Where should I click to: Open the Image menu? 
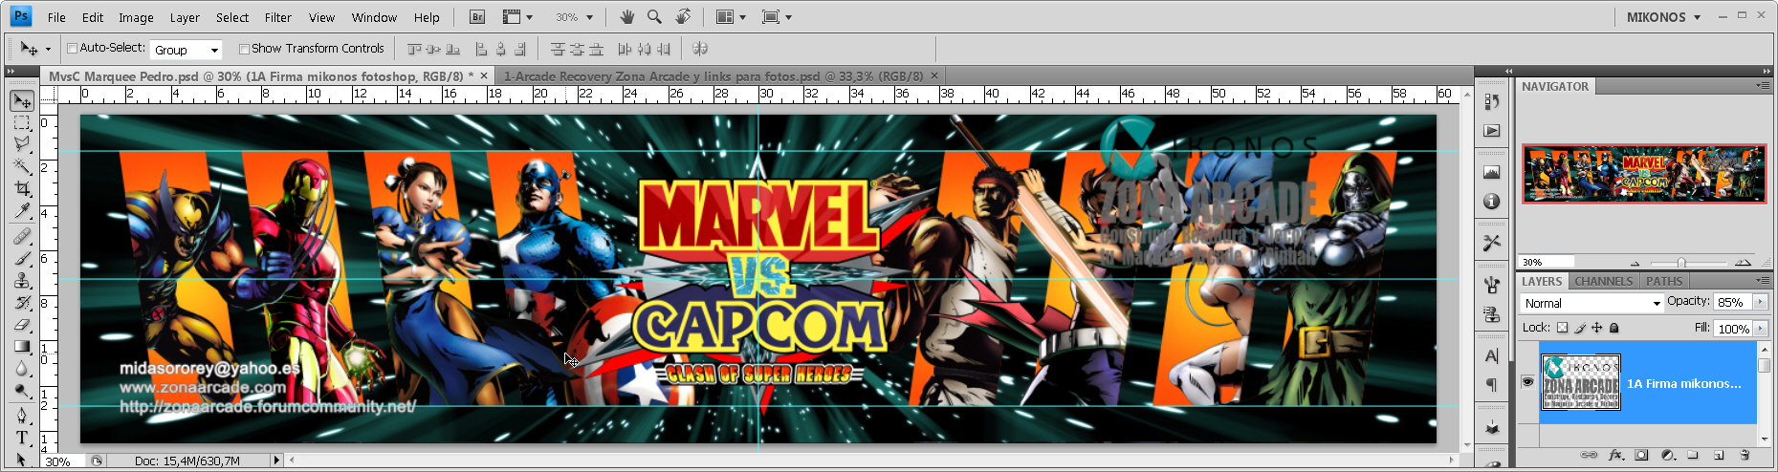136,17
